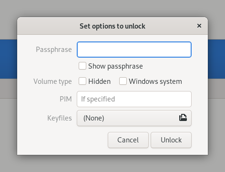Click the "Set options to unlock" title
The width and height of the screenshot is (225, 172).
click(x=112, y=26)
